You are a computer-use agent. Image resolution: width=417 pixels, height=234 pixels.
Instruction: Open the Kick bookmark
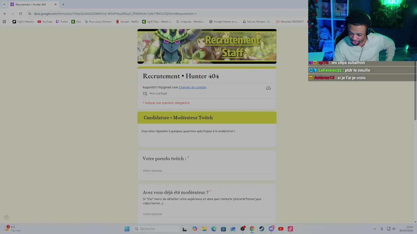tap(76, 22)
